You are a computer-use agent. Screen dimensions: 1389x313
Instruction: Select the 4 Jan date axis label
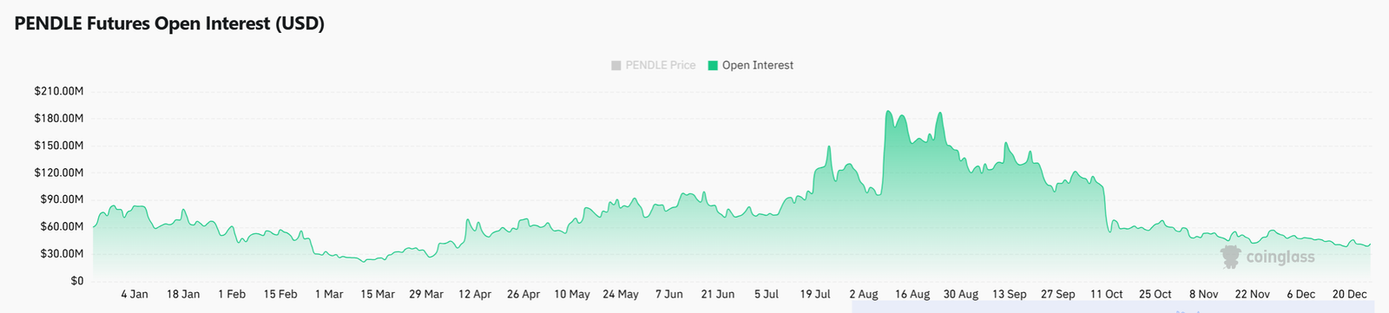(135, 294)
